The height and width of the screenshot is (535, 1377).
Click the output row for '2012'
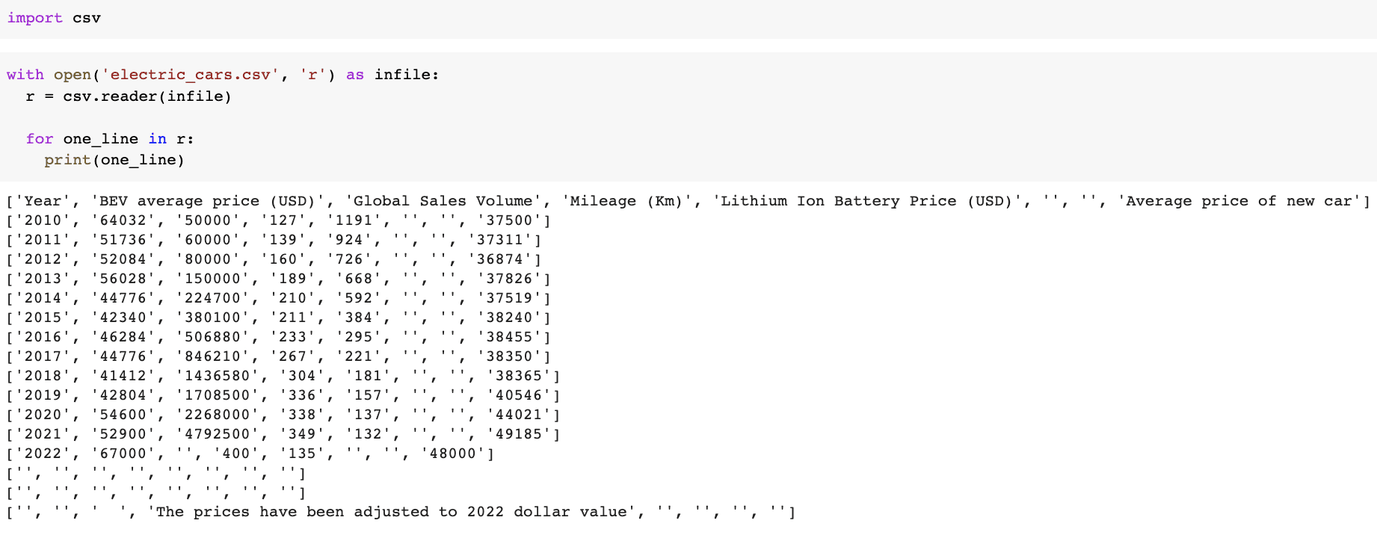point(274,259)
